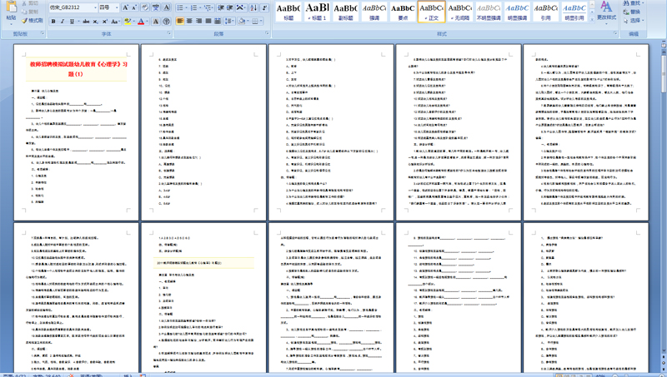
Task: Apply the 不明显强调 style
Action: pyautogui.click(x=489, y=12)
